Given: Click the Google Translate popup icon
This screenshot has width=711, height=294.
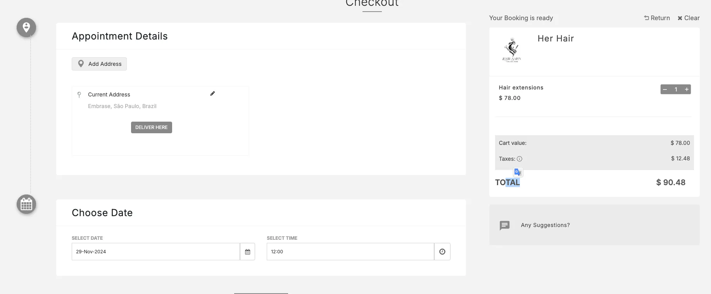Looking at the screenshot, I should (x=518, y=172).
